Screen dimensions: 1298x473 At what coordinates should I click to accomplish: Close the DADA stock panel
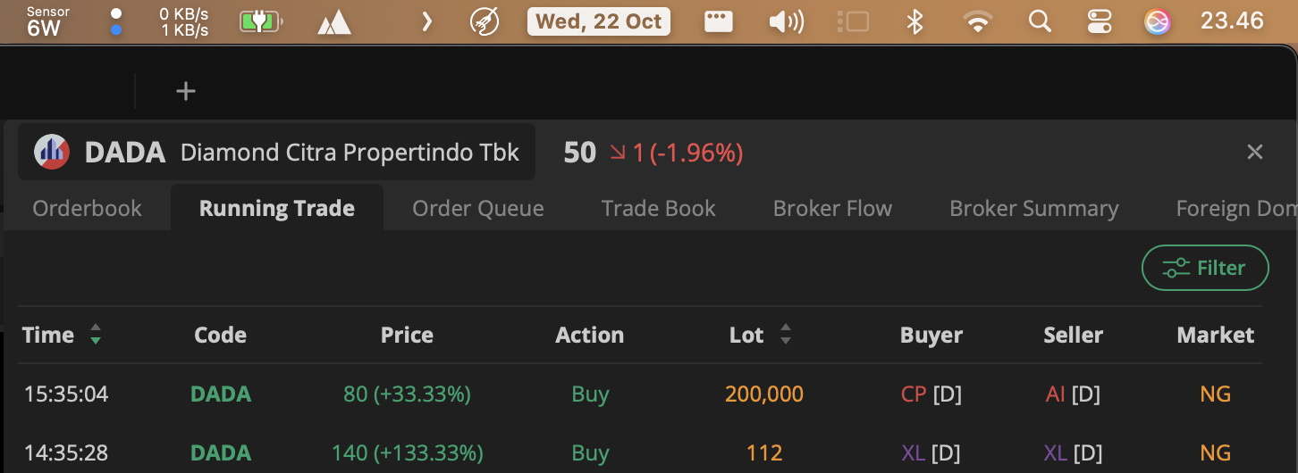point(1255,153)
